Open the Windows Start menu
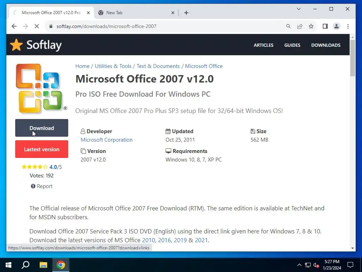 (x=8, y=265)
